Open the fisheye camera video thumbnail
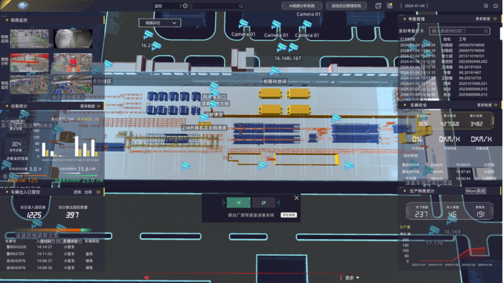Viewport: 503px width, 283px height. click(x=66, y=38)
